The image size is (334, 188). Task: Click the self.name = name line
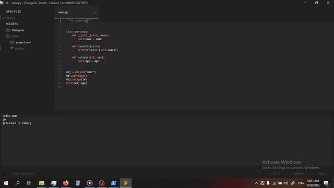90,39
